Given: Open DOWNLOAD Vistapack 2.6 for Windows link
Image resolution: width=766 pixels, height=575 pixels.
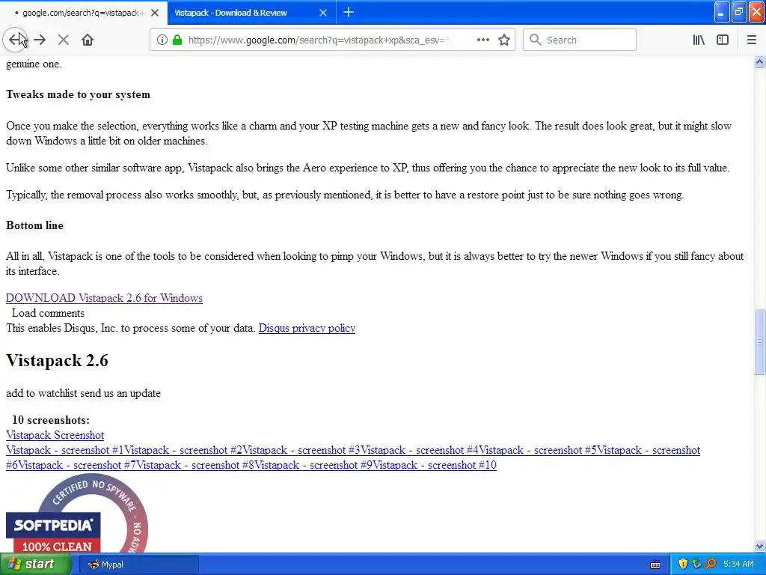Looking at the screenshot, I should coord(104,298).
